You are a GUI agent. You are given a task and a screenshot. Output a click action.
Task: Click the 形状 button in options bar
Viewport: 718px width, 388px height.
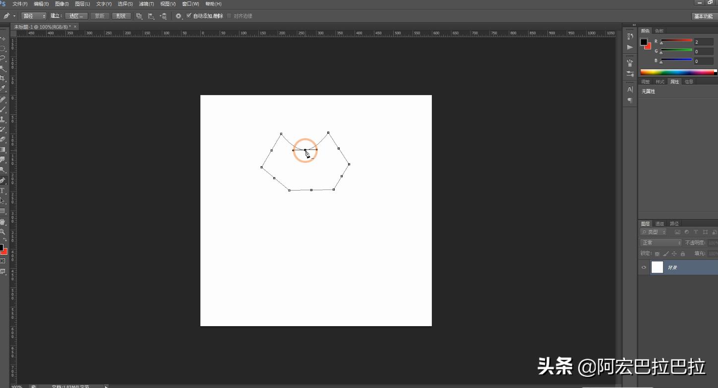[x=121, y=15]
